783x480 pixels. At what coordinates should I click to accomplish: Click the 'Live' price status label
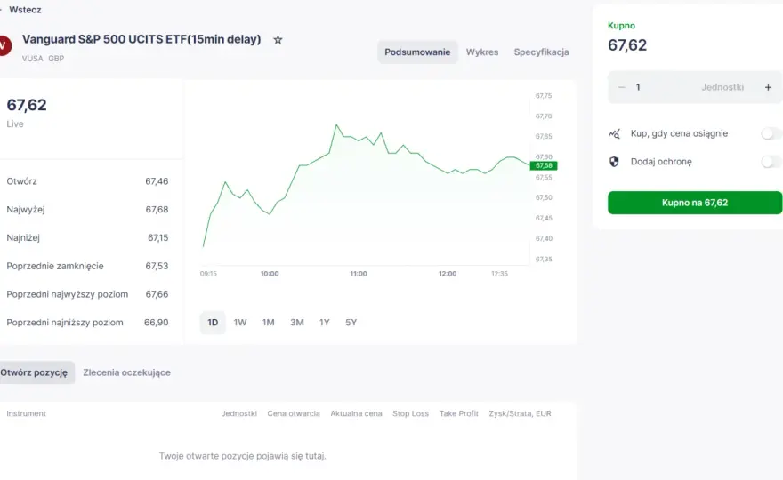(15, 124)
